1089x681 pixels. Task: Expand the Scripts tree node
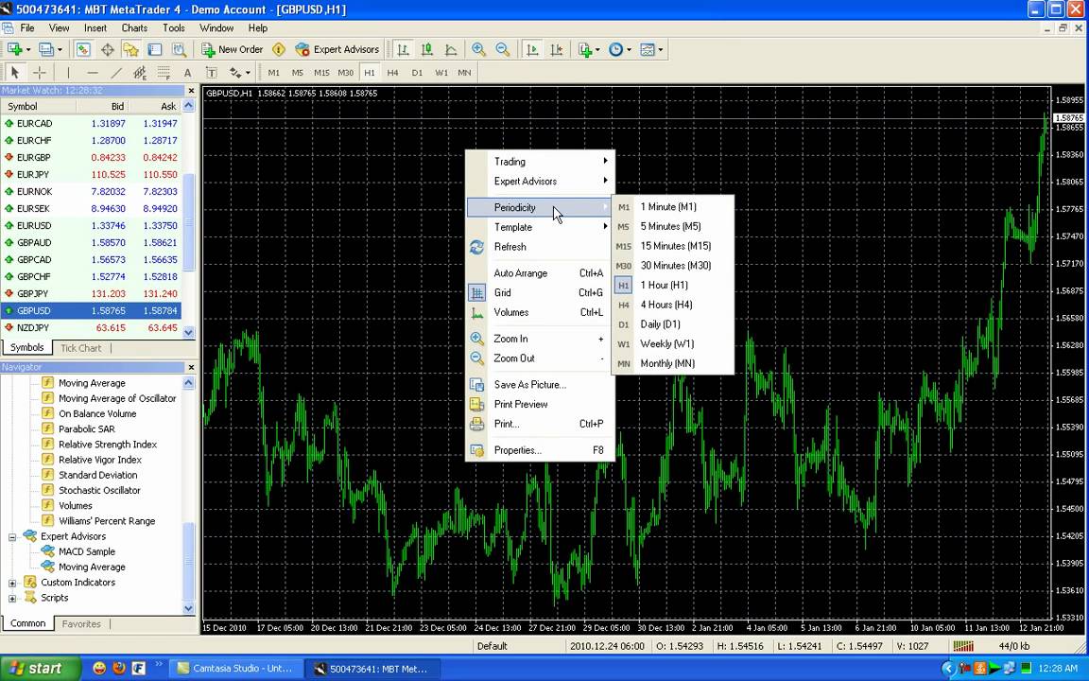[x=11, y=599]
